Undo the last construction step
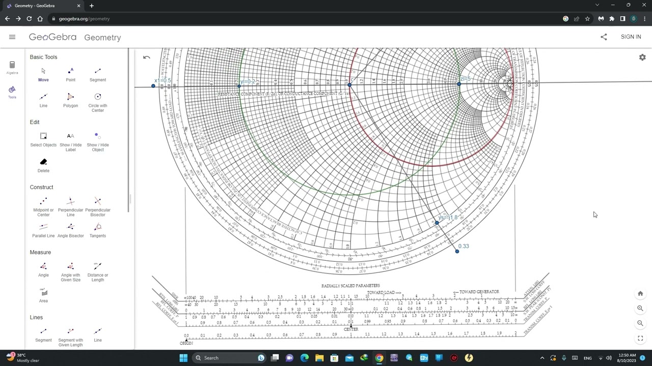Screen dimensions: 652x366 click(x=147, y=57)
